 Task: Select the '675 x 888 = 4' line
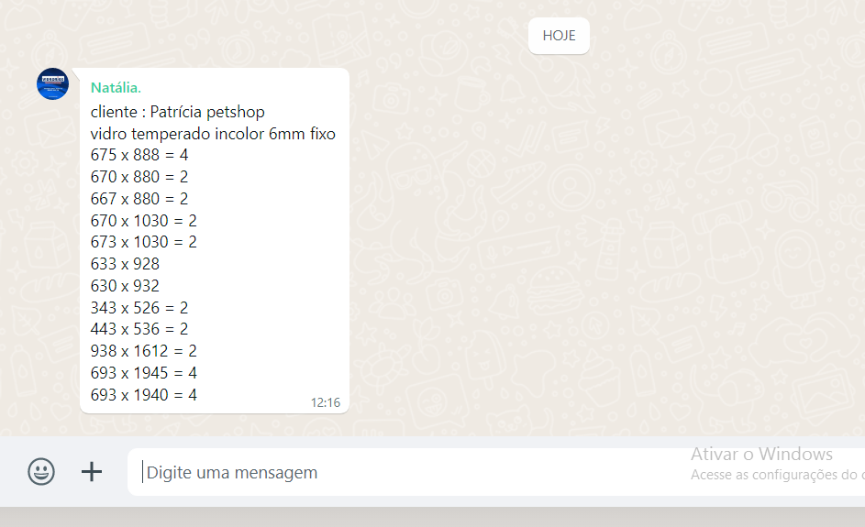(139, 155)
